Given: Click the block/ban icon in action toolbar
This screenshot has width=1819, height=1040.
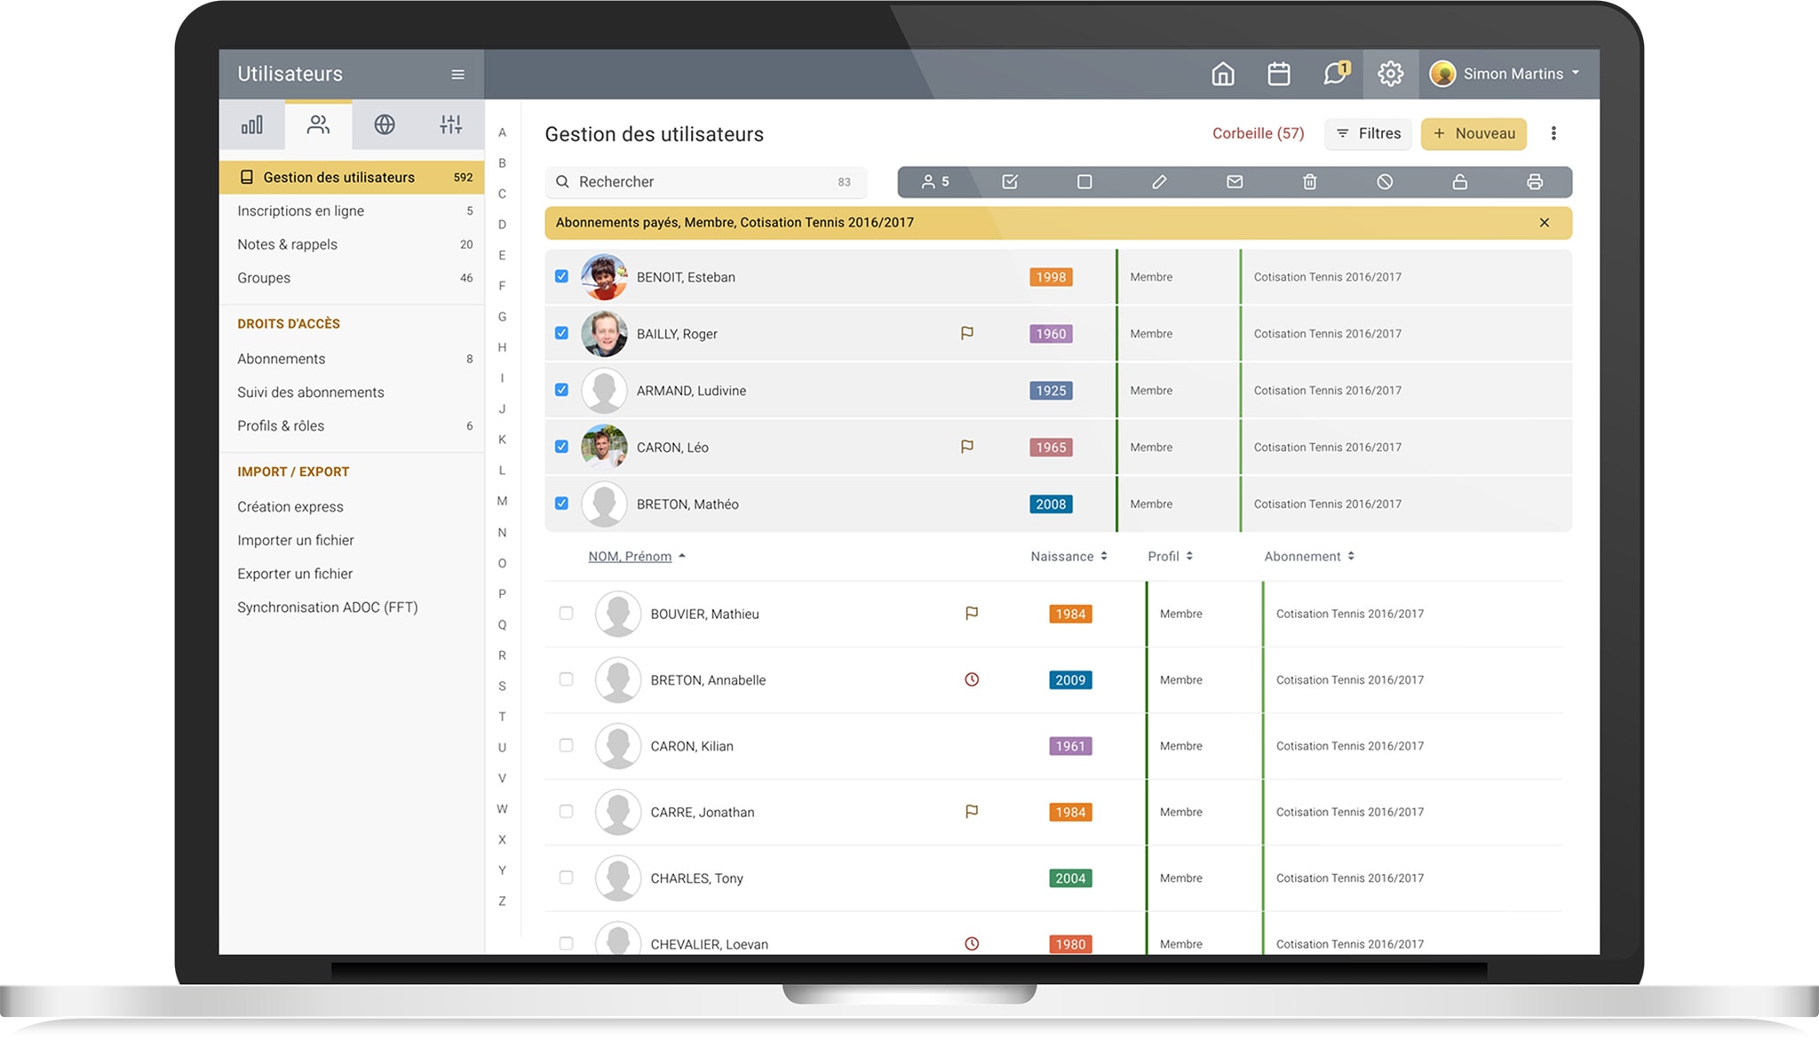Looking at the screenshot, I should (1385, 182).
